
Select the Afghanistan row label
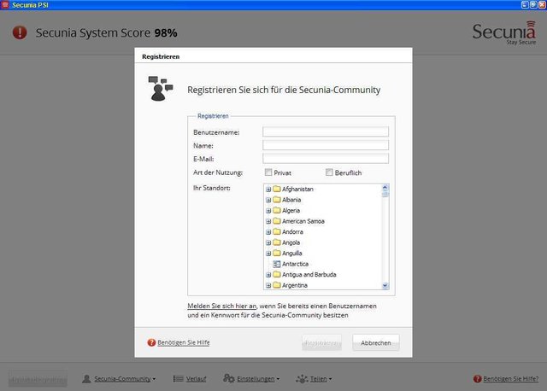[x=297, y=189]
